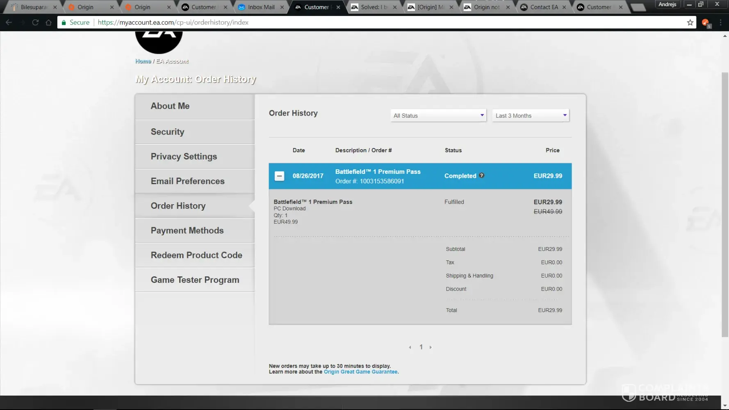
Task: Open the Payment Methods section
Action: point(187,230)
